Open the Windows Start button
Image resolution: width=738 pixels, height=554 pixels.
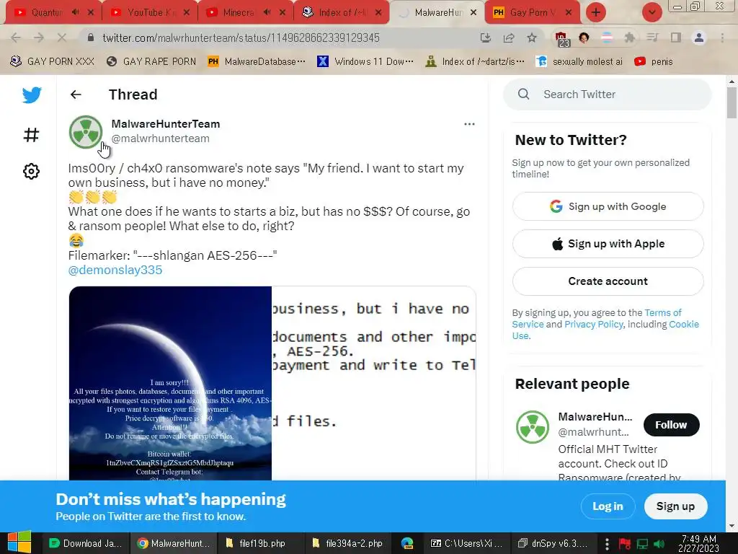coord(19,542)
